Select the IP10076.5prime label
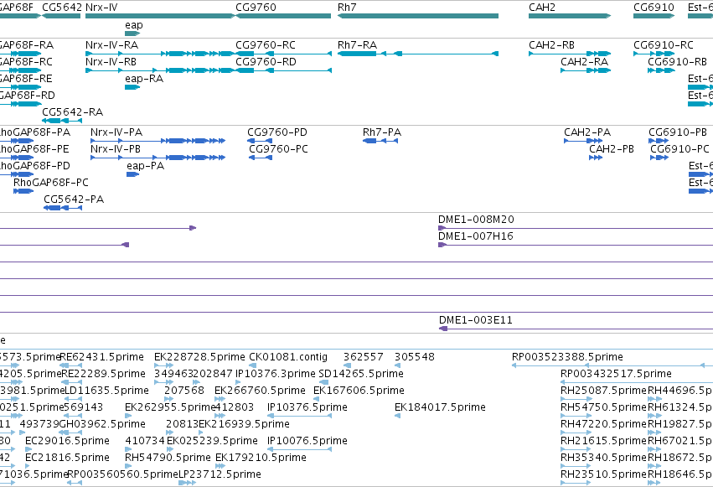 pos(307,441)
